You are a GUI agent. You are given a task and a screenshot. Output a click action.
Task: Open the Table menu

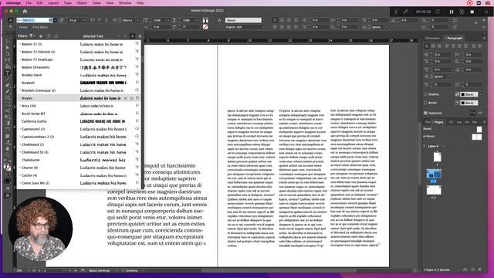pos(96,3)
